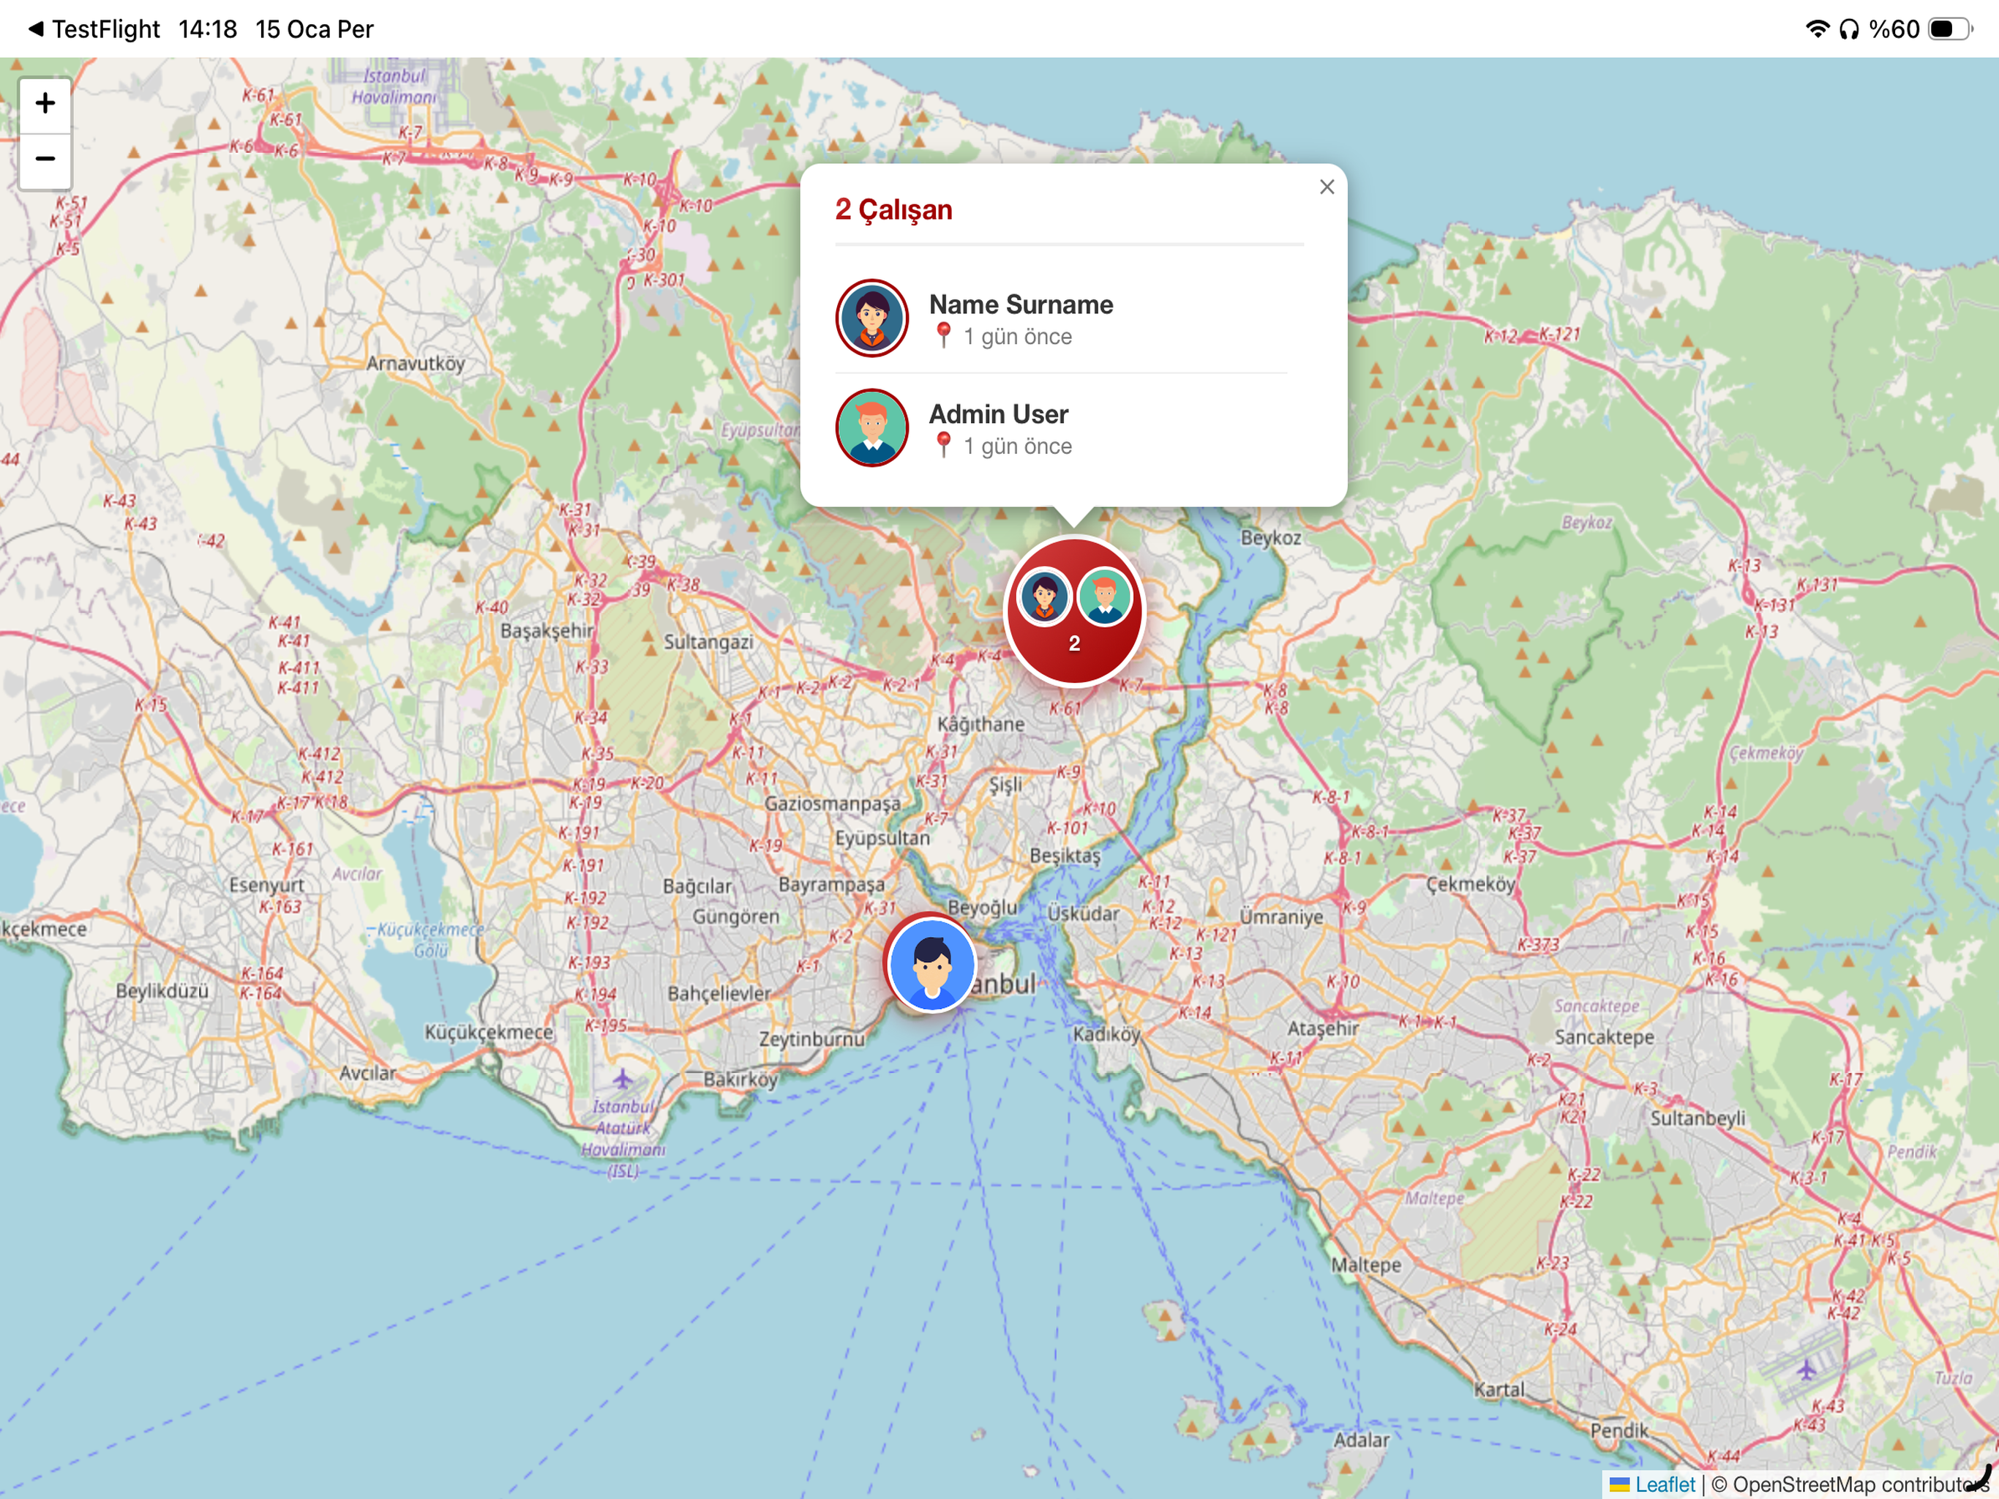Click the red cluster marker showing 2

tap(1073, 612)
